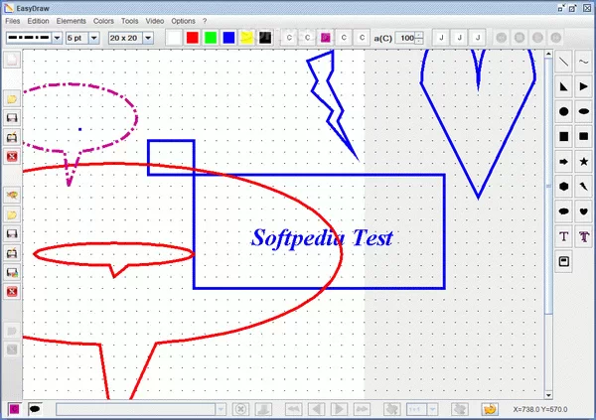Select the Rectangle shape tool
This screenshot has height=420, width=596.
pos(583,136)
